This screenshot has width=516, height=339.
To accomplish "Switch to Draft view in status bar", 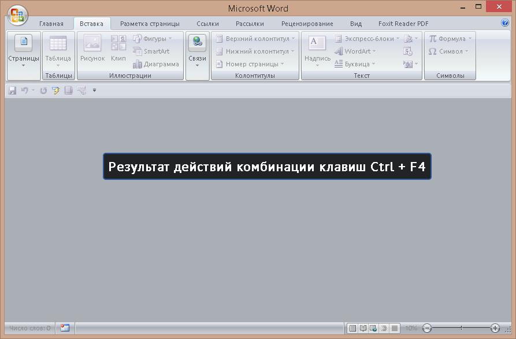I will click(395, 328).
